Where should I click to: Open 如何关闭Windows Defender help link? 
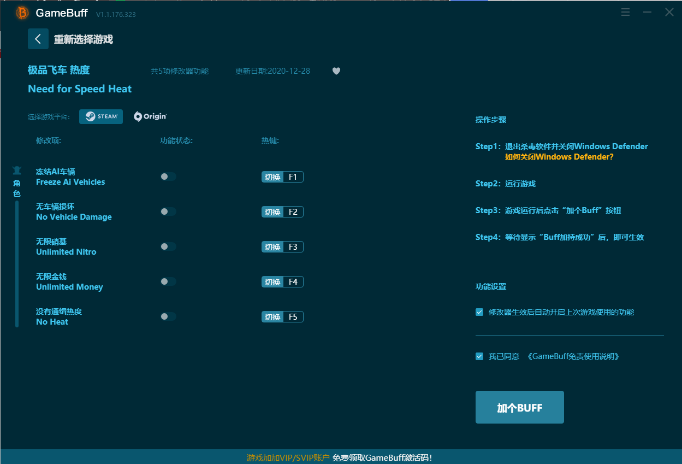point(559,157)
